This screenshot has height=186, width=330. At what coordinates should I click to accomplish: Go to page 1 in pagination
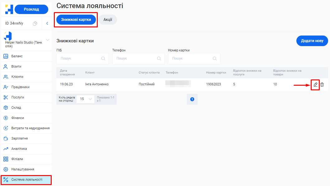192,99
